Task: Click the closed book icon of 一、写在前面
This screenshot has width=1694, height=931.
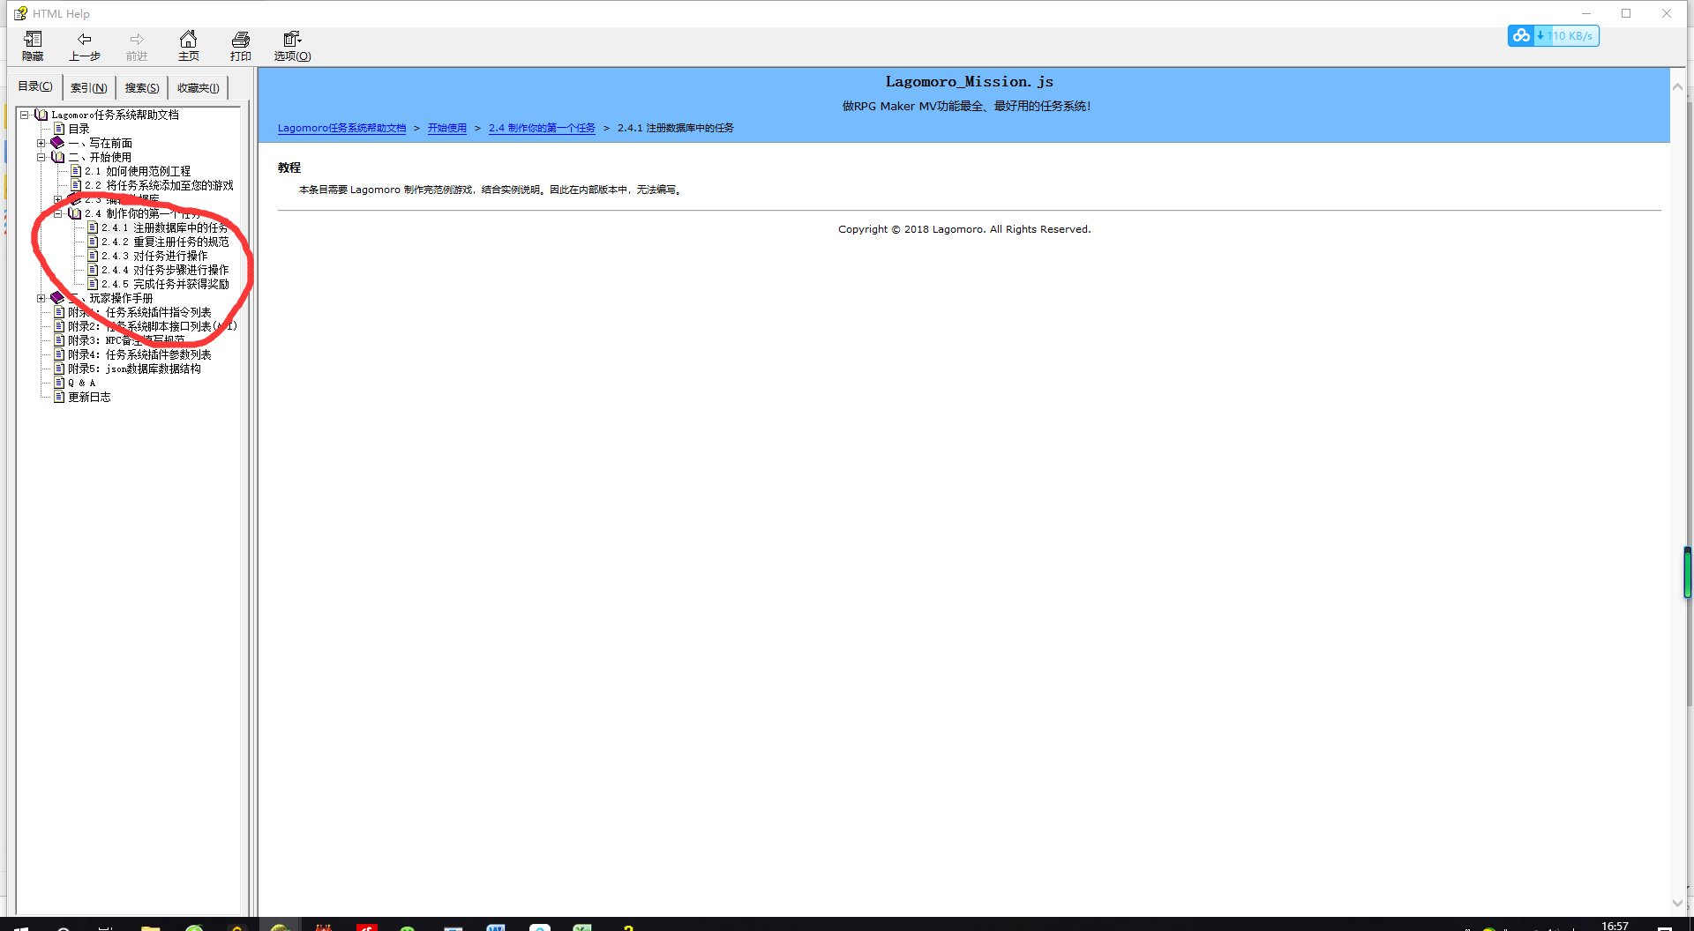Action: pos(57,143)
